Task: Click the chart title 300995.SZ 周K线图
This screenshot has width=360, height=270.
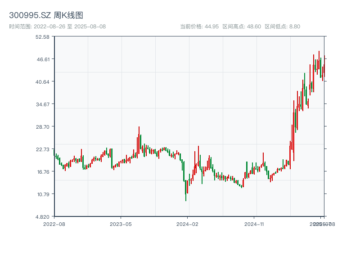Action: pos(46,15)
